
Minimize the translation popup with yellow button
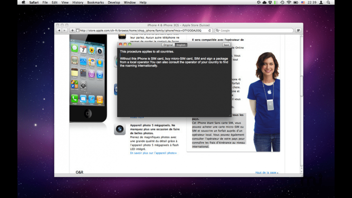click(125, 44)
